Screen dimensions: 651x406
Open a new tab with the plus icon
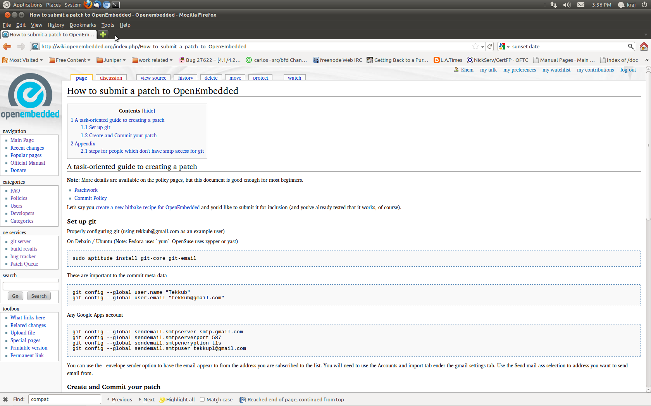pyautogui.click(x=103, y=34)
